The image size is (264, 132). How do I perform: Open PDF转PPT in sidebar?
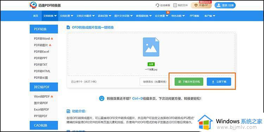[x=40, y=58]
